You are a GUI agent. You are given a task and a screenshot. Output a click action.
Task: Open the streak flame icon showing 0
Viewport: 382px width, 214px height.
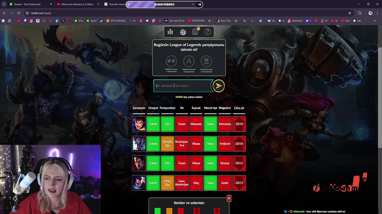pyautogui.click(x=183, y=32)
